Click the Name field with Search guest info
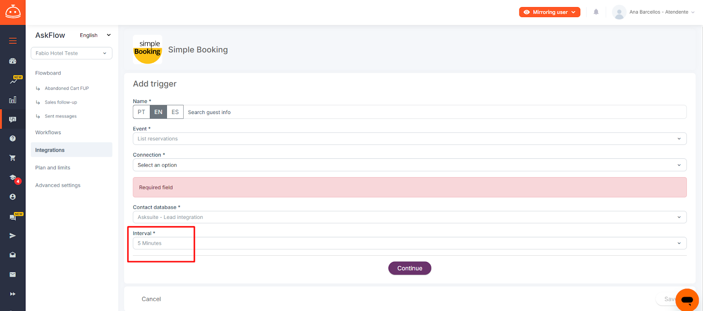Image resolution: width=703 pixels, height=311 pixels. pyautogui.click(x=435, y=112)
